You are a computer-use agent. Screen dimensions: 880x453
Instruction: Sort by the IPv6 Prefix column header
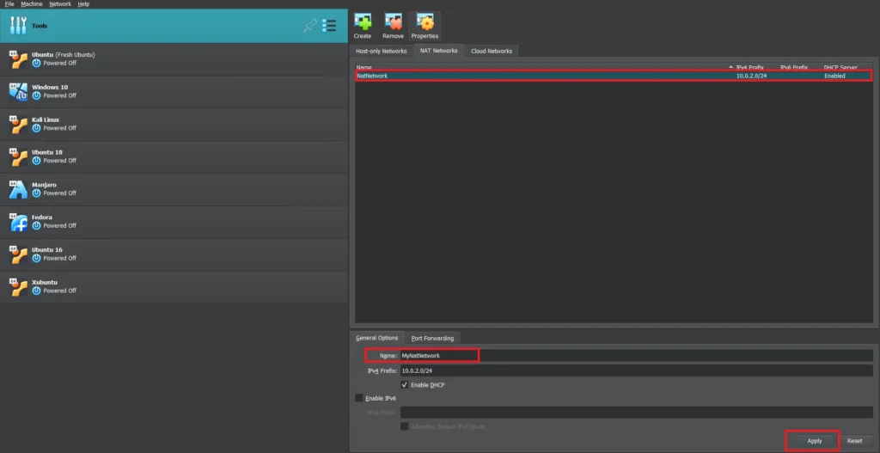point(793,67)
